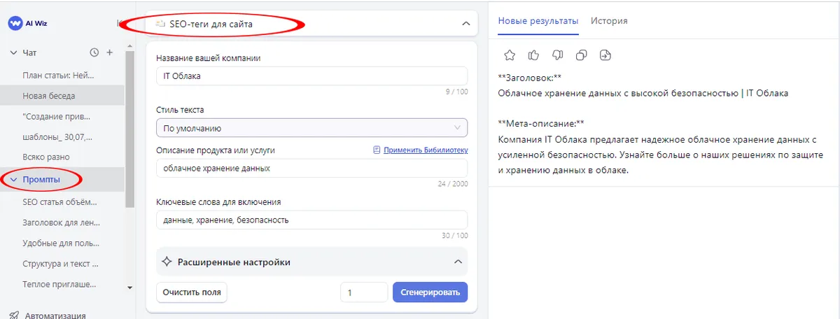Open the Всяко разно chat

pos(46,157)
